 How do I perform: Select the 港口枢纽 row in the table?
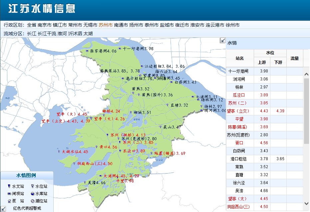264,159
